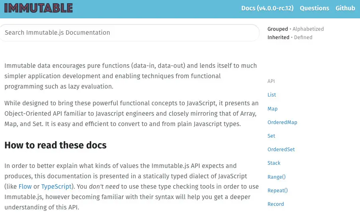Open the Map API entry
The height and width of the screenshot is (215, 360).
(x=272, y=108)
